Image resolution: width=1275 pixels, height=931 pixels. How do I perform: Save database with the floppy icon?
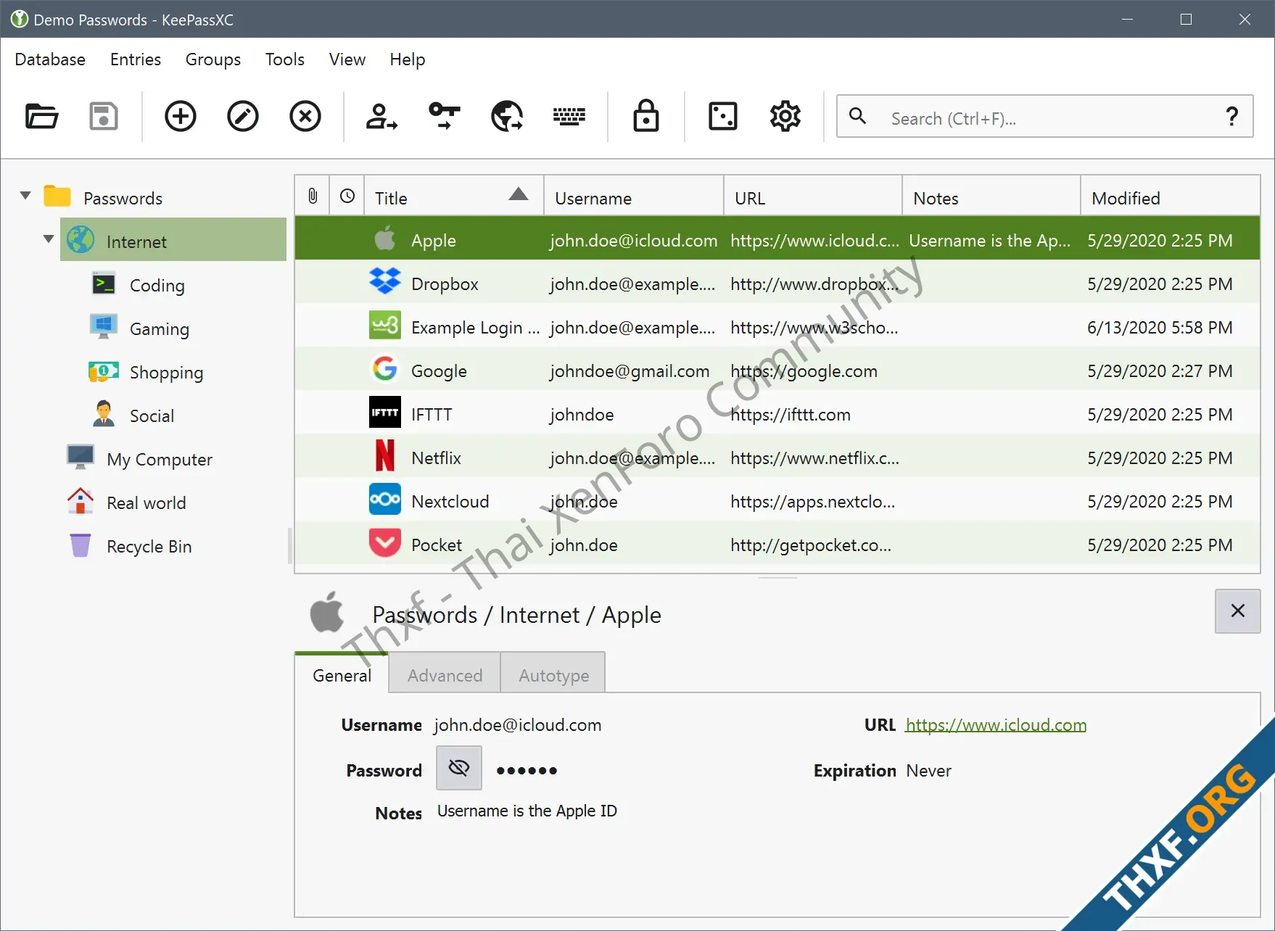(104, 116)
